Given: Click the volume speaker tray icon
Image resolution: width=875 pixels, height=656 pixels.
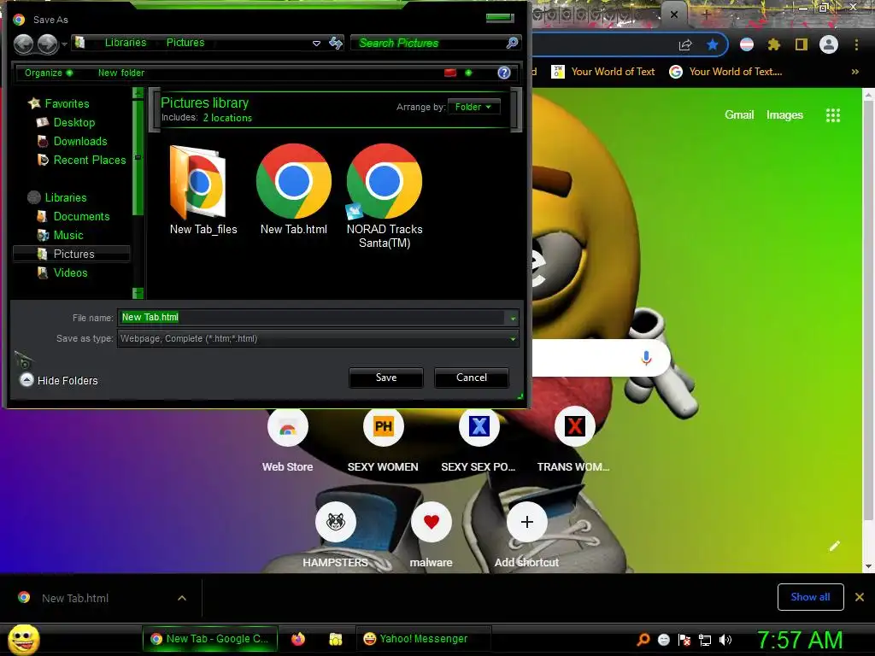Looking at the screenshot, I should [725, 640].
